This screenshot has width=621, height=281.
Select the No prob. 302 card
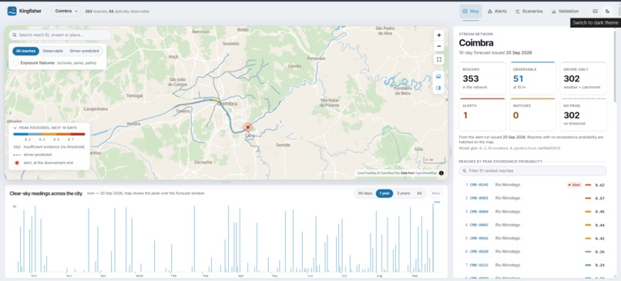coord(583,115)
